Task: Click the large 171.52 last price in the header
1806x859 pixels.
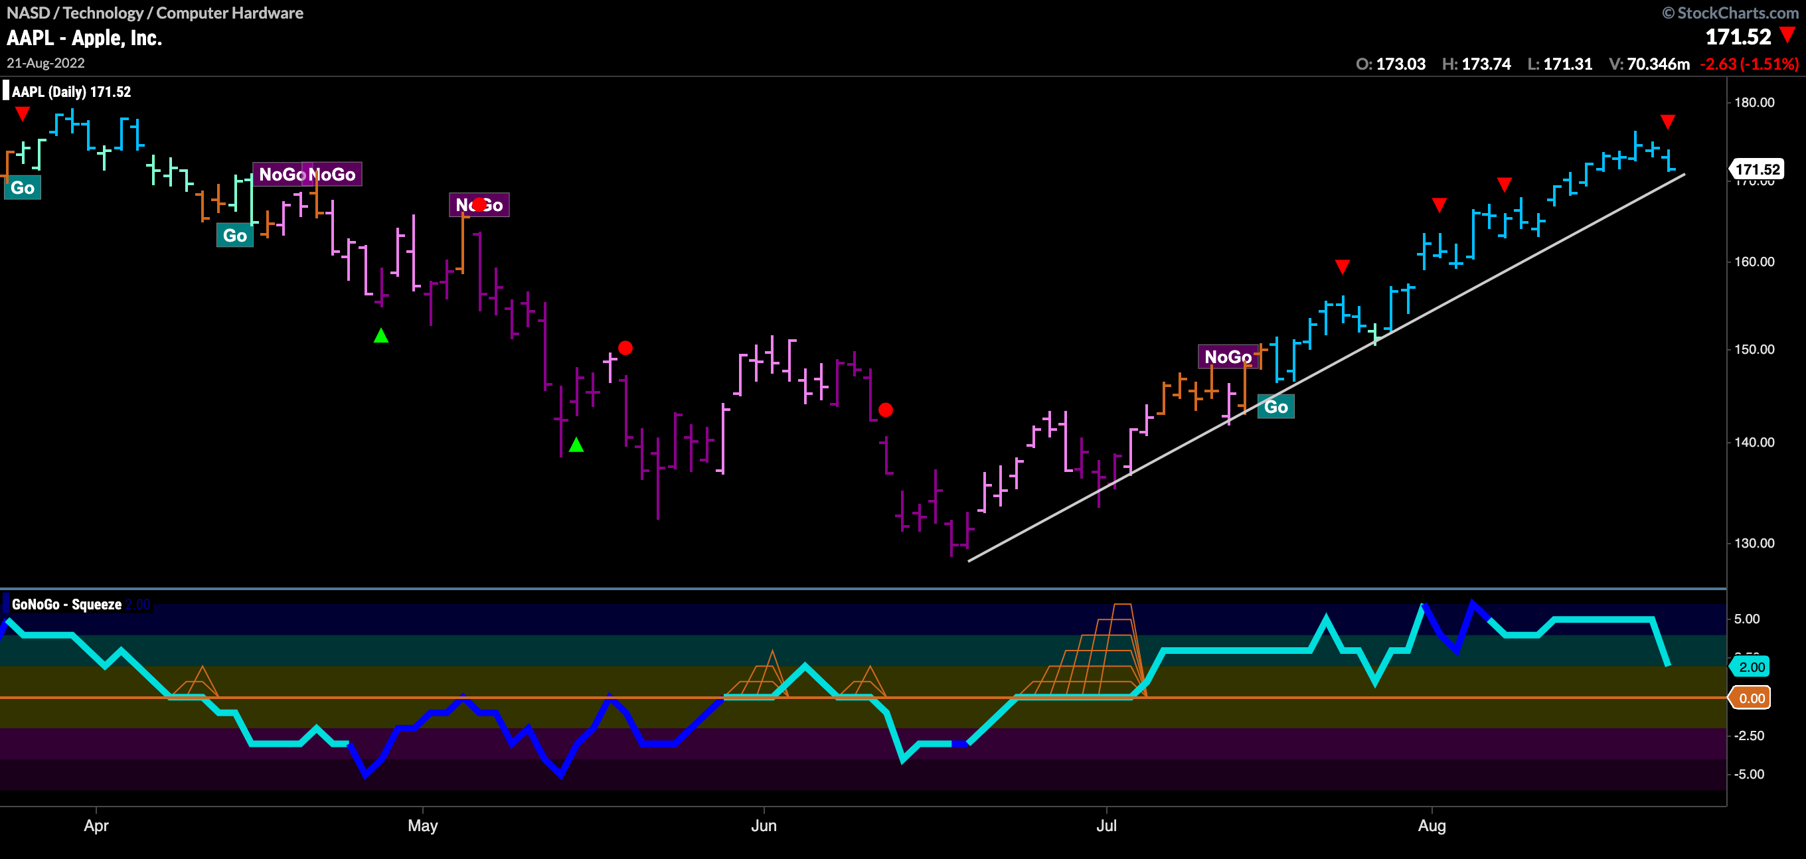Action: point(1738,37)
